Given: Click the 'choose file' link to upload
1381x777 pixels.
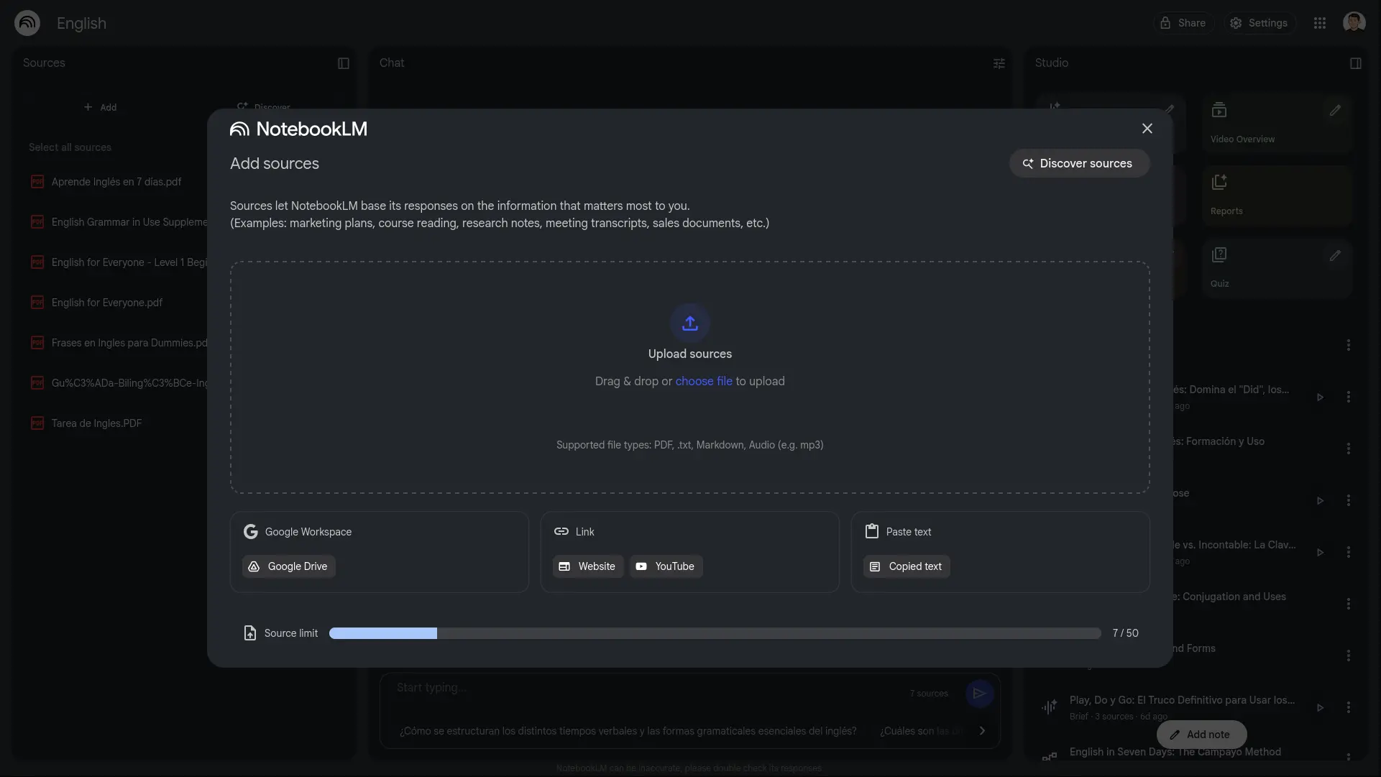Looking at the screenshot, I should point(704,381).
